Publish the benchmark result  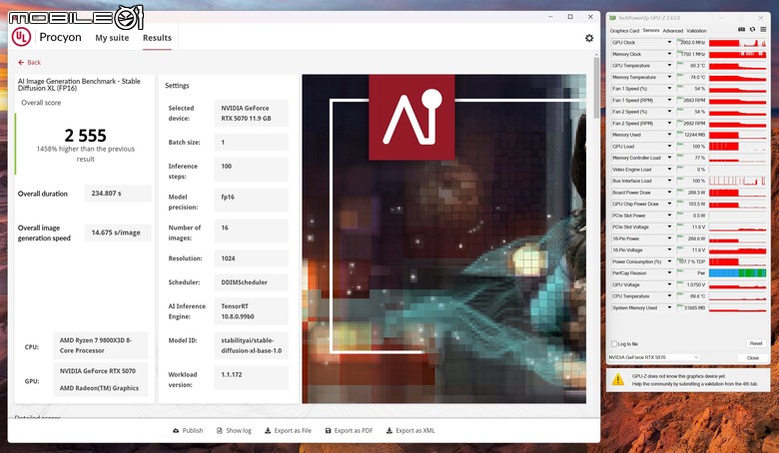click(188, 431)
